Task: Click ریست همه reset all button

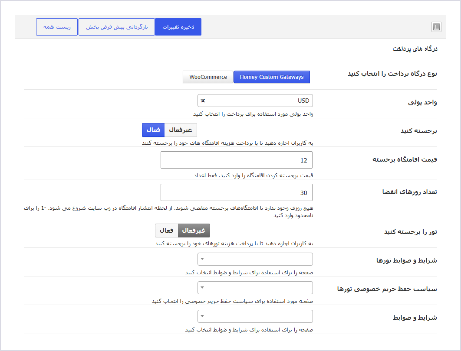Action: [57, 27]
